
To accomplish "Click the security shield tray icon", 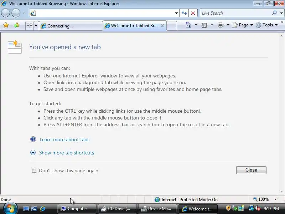I will [x=228, y=208].
